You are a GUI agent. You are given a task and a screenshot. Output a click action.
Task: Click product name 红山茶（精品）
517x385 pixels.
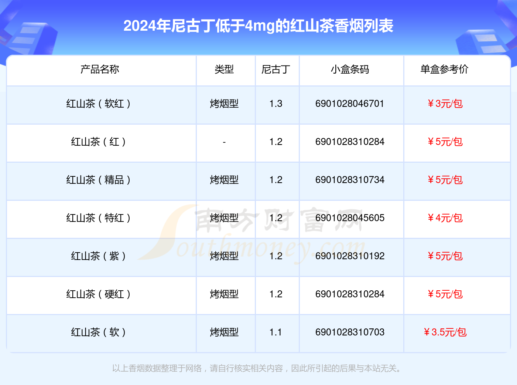(x=98, y=180)
